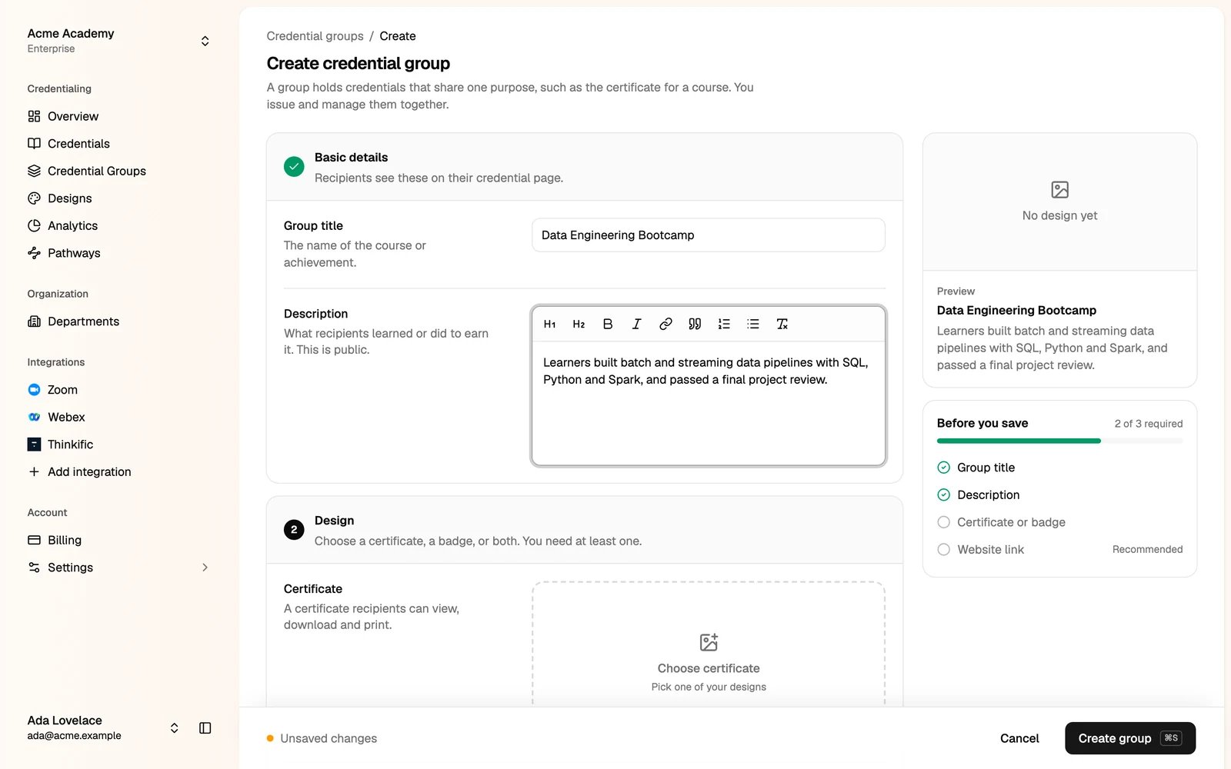
Task: Click the Unsaved changes status text
Action: (x=329, y=738)
